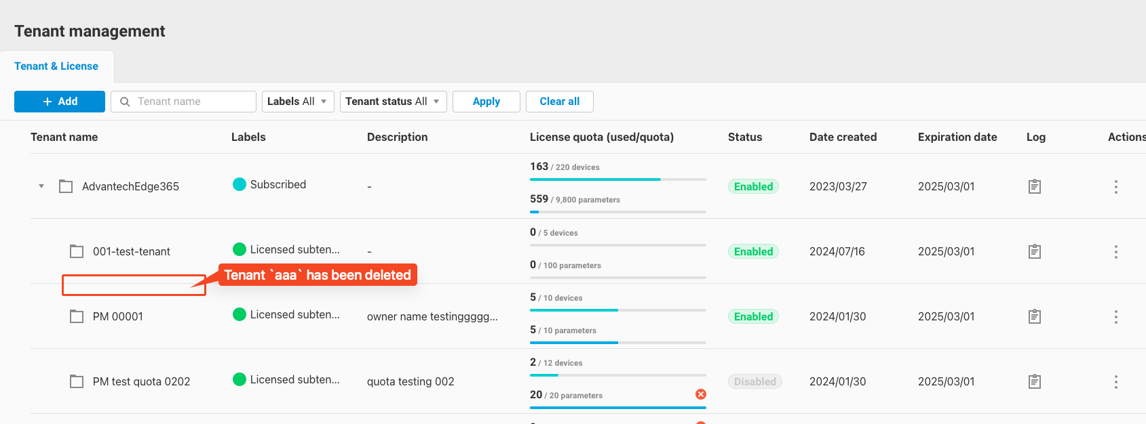Select AdvantechEdge365 tenant name
The height and width of the screenshot is (424, 1146).
point(130,186)
